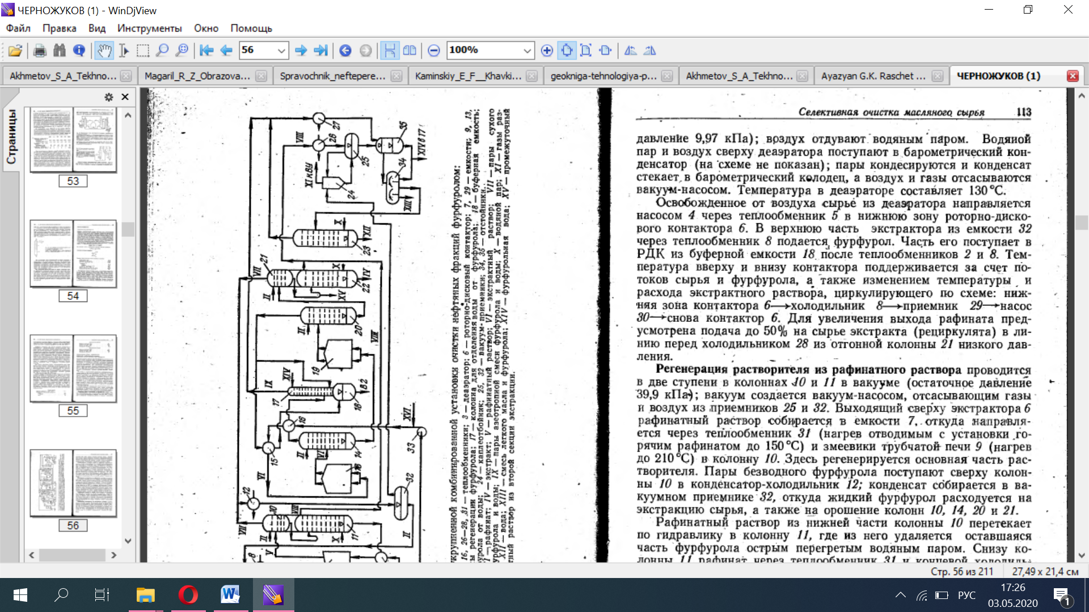
Task: Switch to the Spravochnik_neftepere tab
Action: point(332,76)
